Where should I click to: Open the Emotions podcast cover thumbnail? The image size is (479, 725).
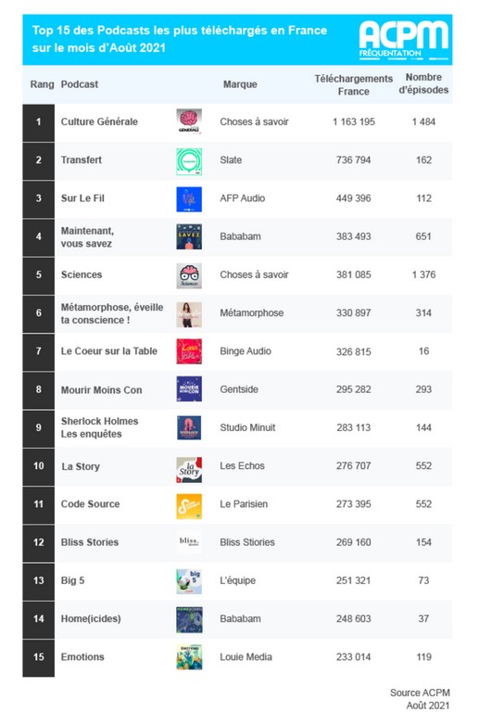pyautogui.click(x=189, y=657)
